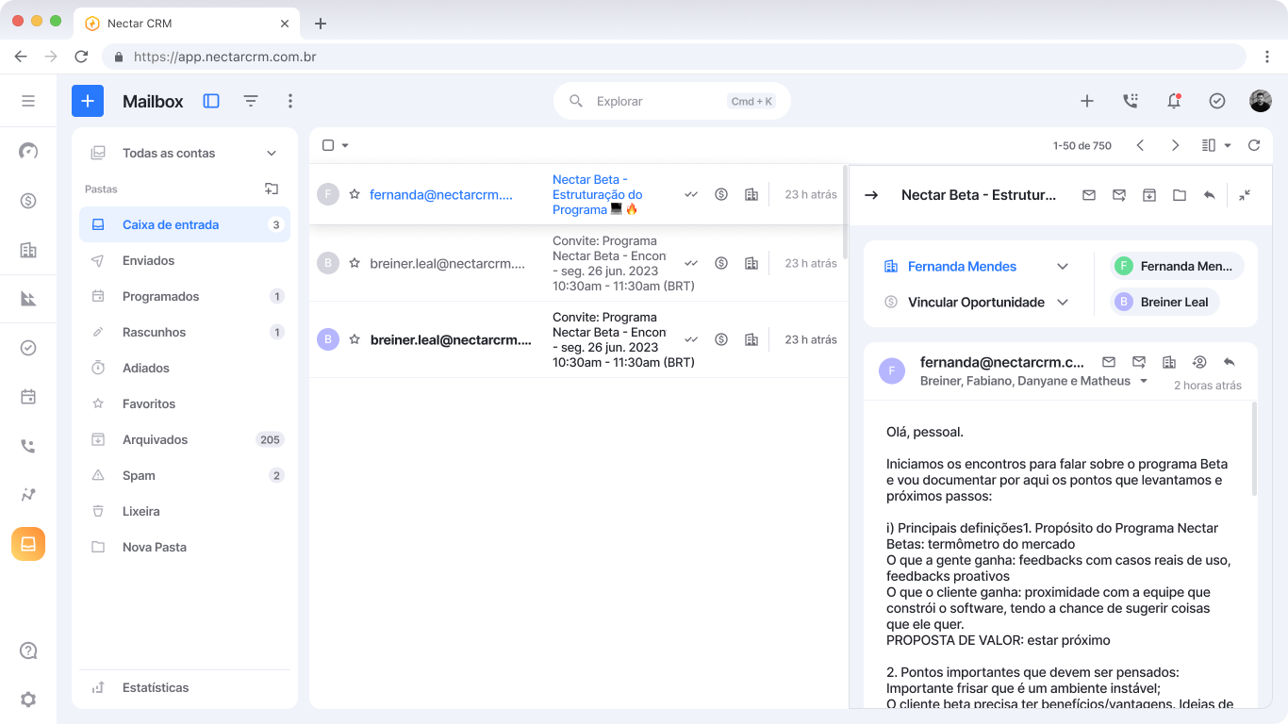Viewport: 1288px width, 724px height.
Task: Open the Mailbox inbox icon in left sidebar
Action: [28, 544]
